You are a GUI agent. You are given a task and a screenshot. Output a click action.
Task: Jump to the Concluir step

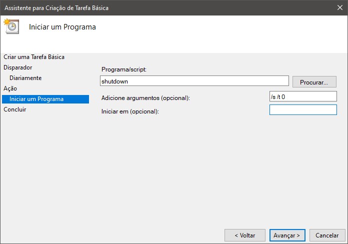pos(15,109)
